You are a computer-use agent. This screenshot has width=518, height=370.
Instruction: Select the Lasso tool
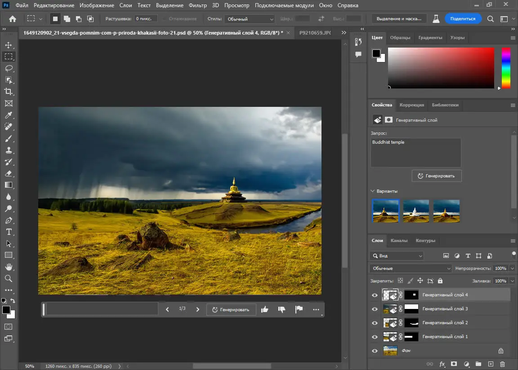(x=9, y=68)
